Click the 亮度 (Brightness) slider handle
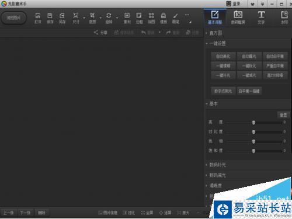The width and height of the screenshot is (292, 219). [x=253, y=123]
